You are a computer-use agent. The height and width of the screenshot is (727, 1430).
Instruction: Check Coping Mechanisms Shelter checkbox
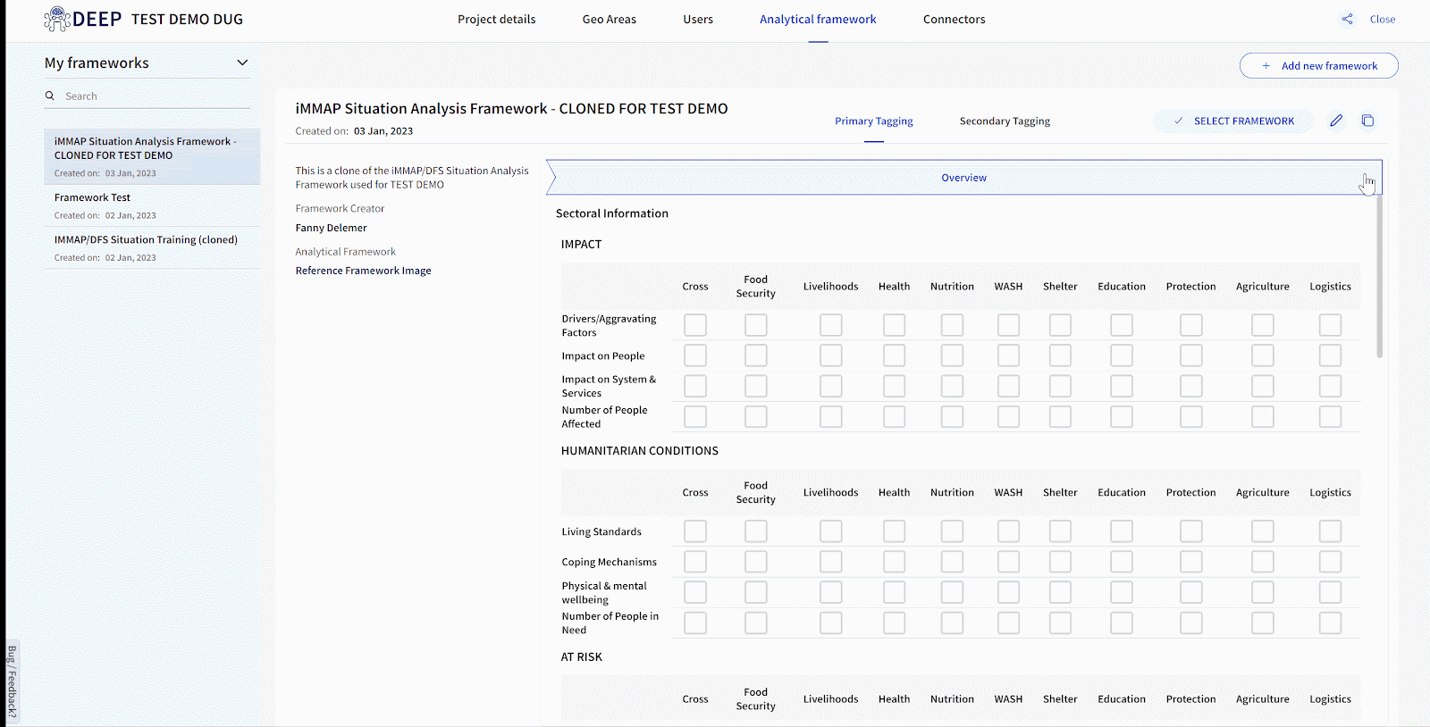[x=1060, y=562]
